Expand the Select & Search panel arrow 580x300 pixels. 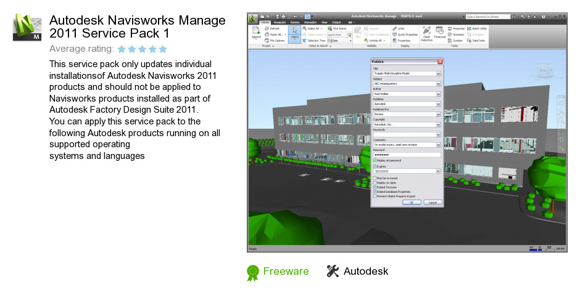pyautogui.click(x=330, y=46)
